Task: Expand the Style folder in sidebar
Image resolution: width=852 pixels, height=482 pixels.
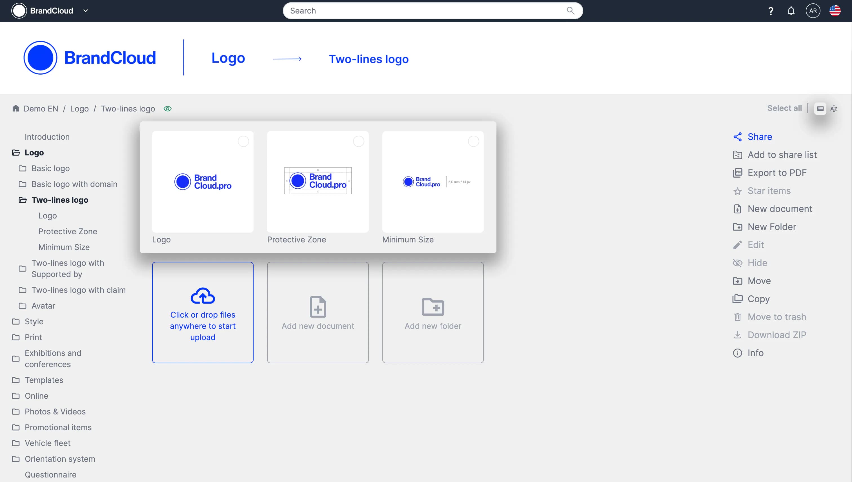Action: coord(15,322)
